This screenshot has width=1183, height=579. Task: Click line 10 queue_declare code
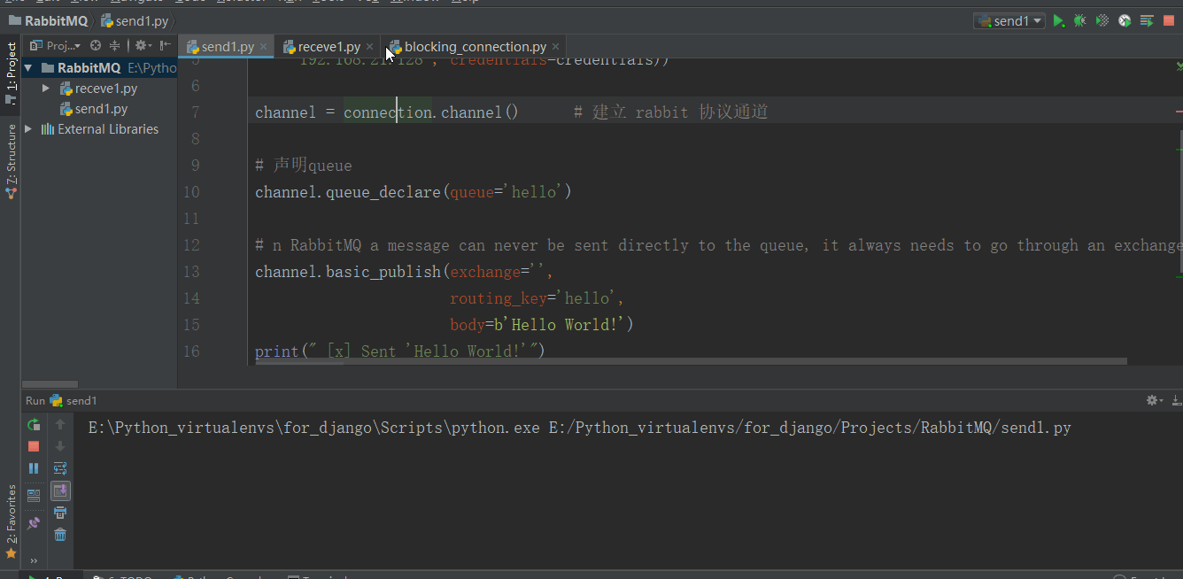414,192
